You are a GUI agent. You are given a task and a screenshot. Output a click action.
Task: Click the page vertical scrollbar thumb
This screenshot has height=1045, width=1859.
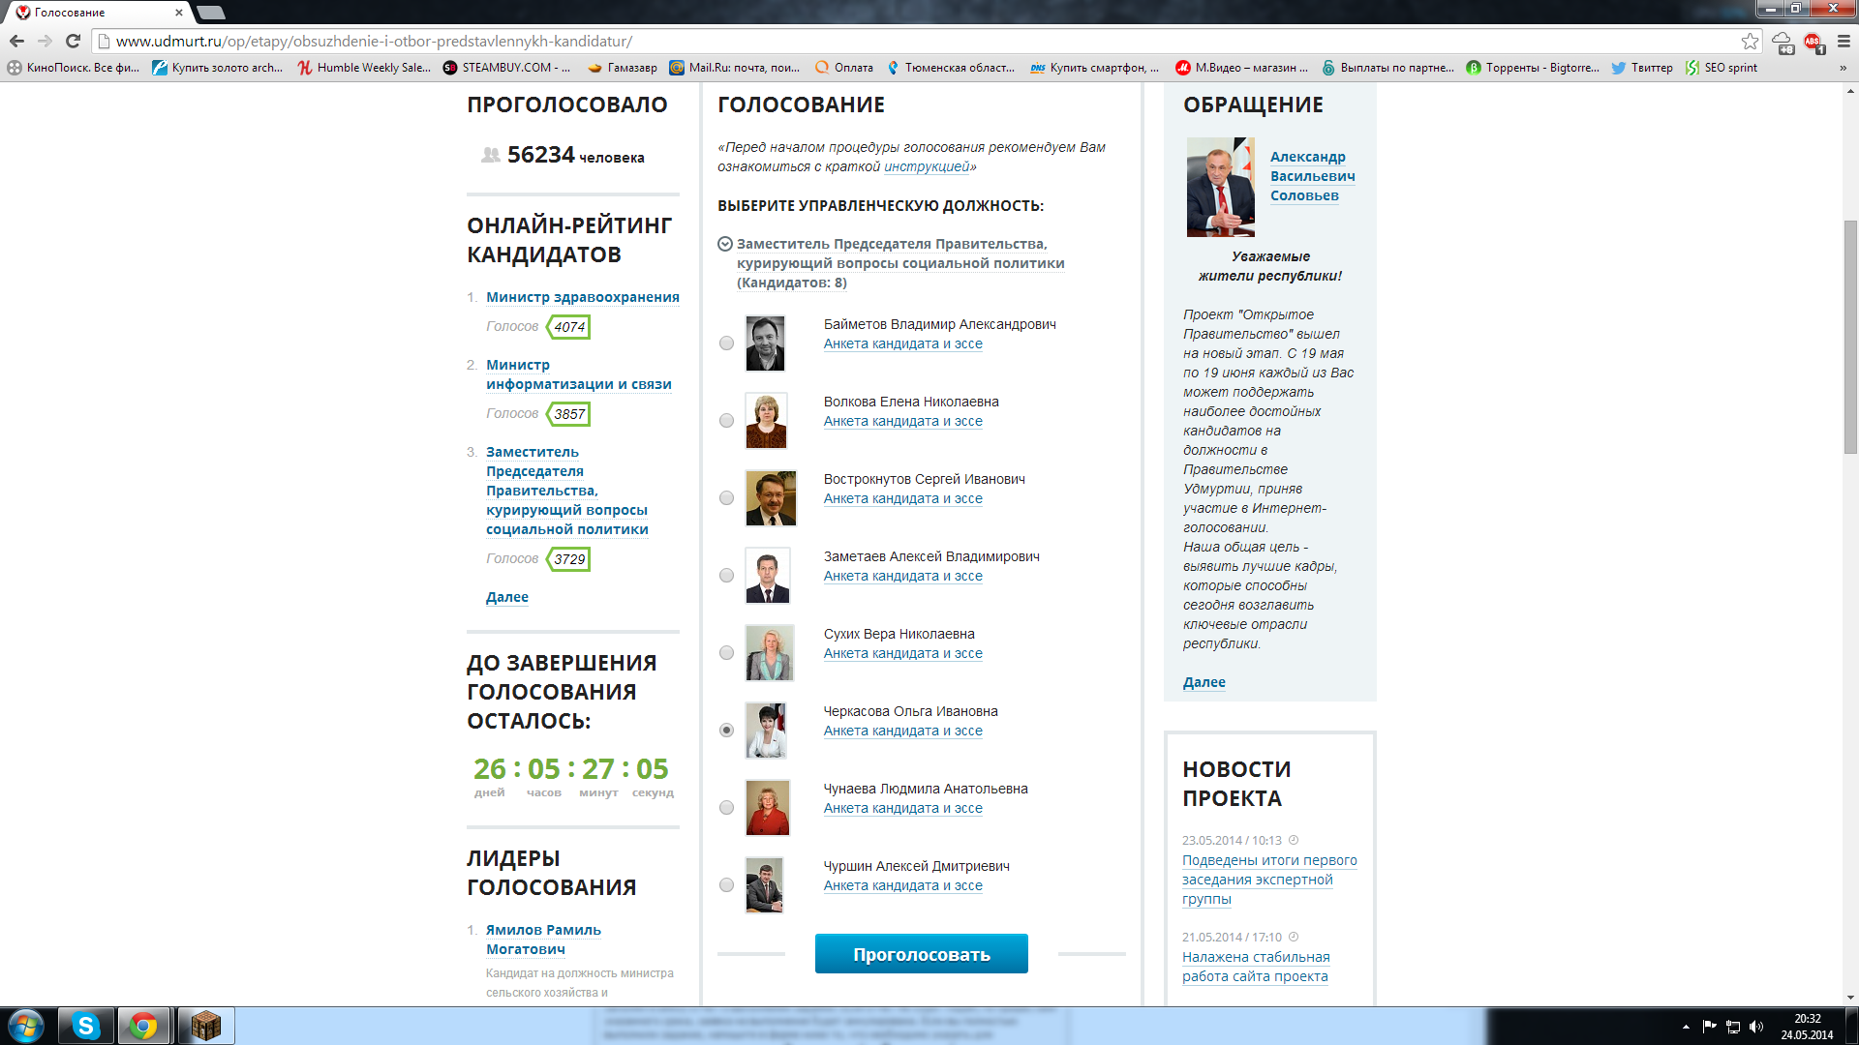pyautogui.click(x=1850, y=339)
